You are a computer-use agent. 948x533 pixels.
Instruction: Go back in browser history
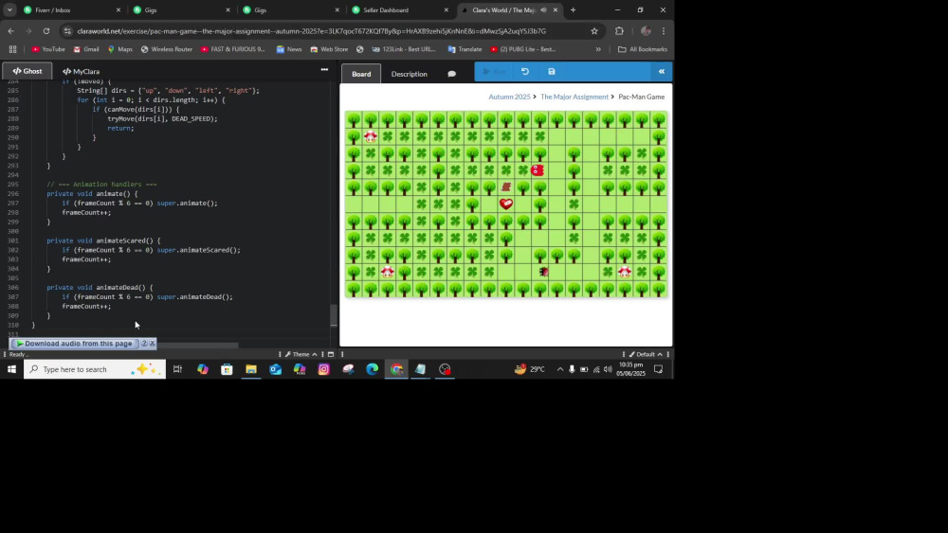(x=10, y=31)
